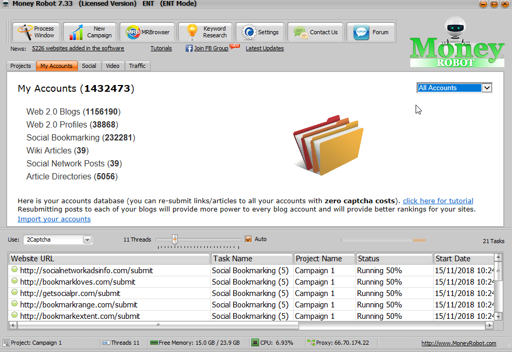This screenshot has height=352, width=512.
Task: Open the Traffic tab
Action: point(137,66)
